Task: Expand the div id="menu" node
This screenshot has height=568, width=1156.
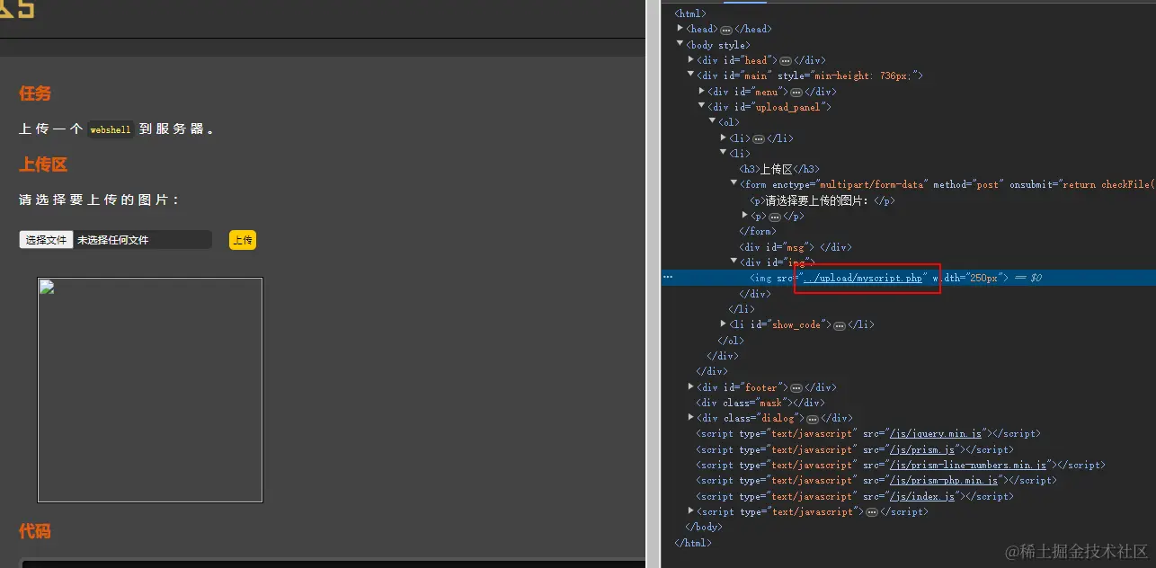Action: click(x=702, y=92)
